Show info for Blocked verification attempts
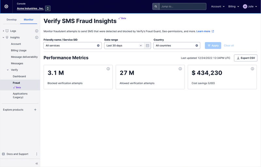The height and width of the screenshot is (167, 261). coord(108,69)
